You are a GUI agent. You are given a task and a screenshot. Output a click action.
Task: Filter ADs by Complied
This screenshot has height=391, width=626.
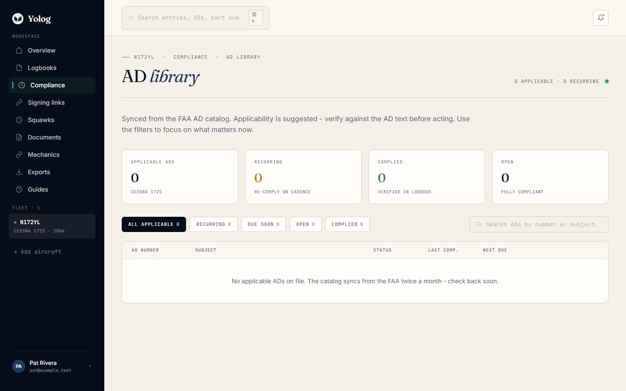pyautogui.click(x=347, y=224)
